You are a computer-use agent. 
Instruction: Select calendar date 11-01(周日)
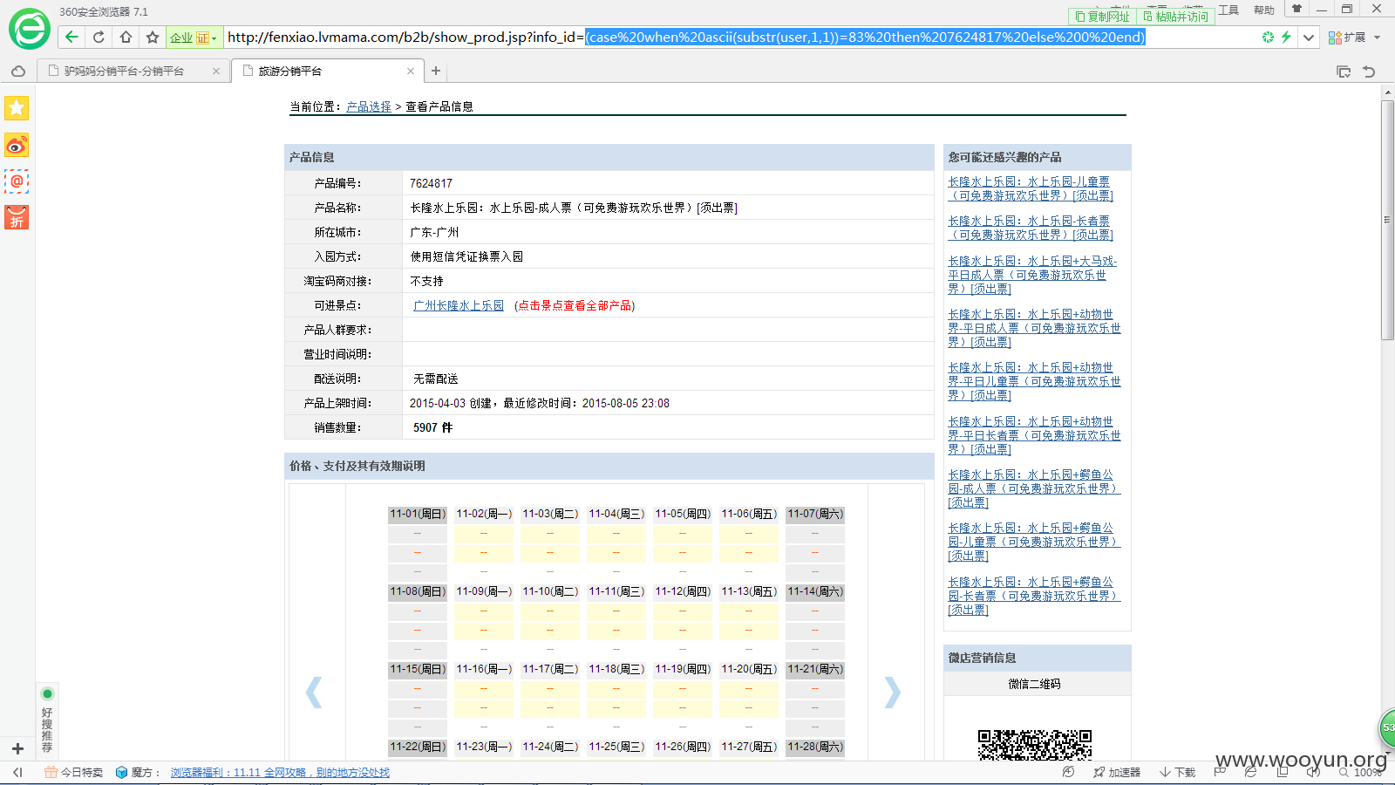point(418,514)
